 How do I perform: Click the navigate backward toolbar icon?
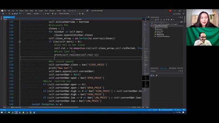click(3, 14)
